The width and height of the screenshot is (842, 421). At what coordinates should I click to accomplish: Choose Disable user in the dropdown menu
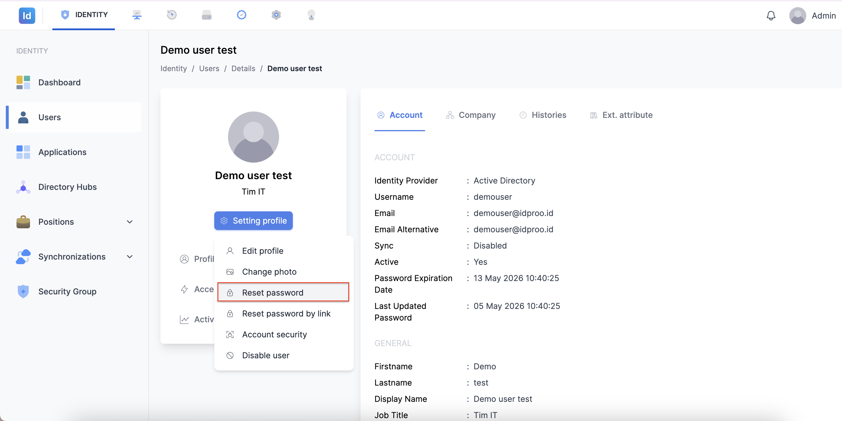(x=283, y=355)
